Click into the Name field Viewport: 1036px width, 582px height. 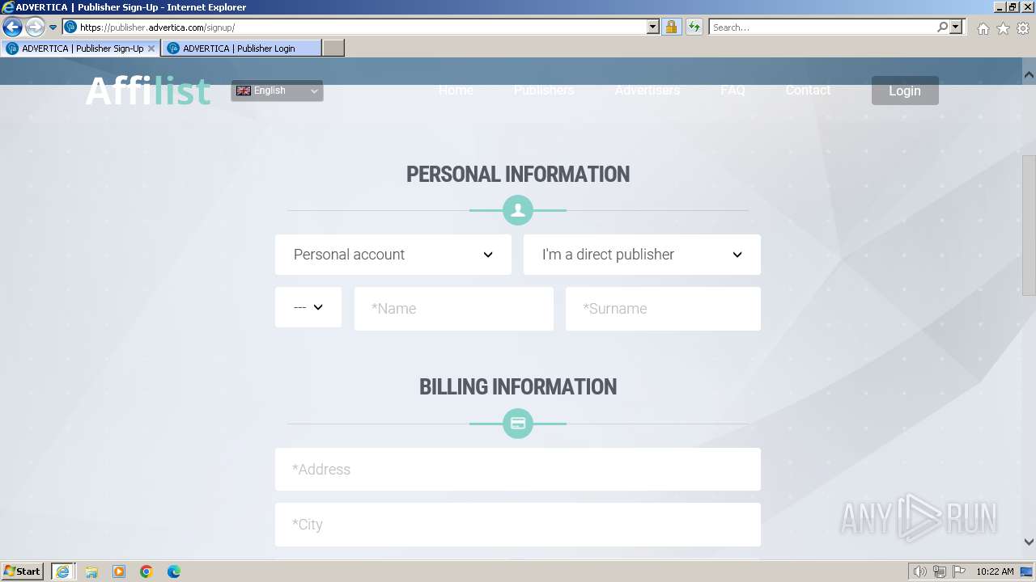coord(454,309)
